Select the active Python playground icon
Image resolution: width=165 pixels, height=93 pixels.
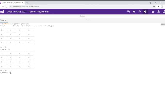[x=145, y=12]
